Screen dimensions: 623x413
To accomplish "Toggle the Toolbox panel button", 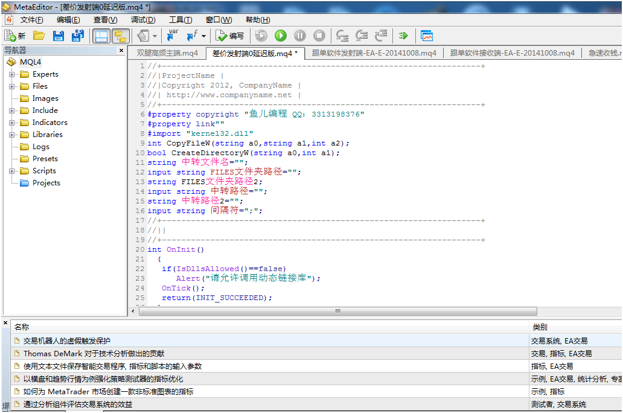I will pos(101,36).
